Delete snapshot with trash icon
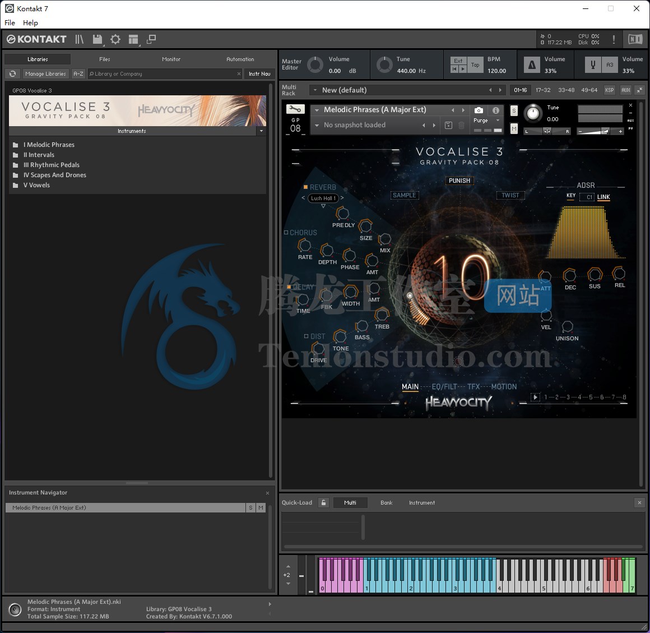 tap(461, 125)
